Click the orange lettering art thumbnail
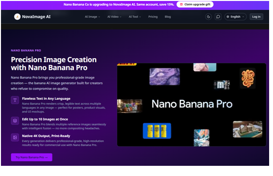This screenshot has height=176, width=273. coord(248,78)
